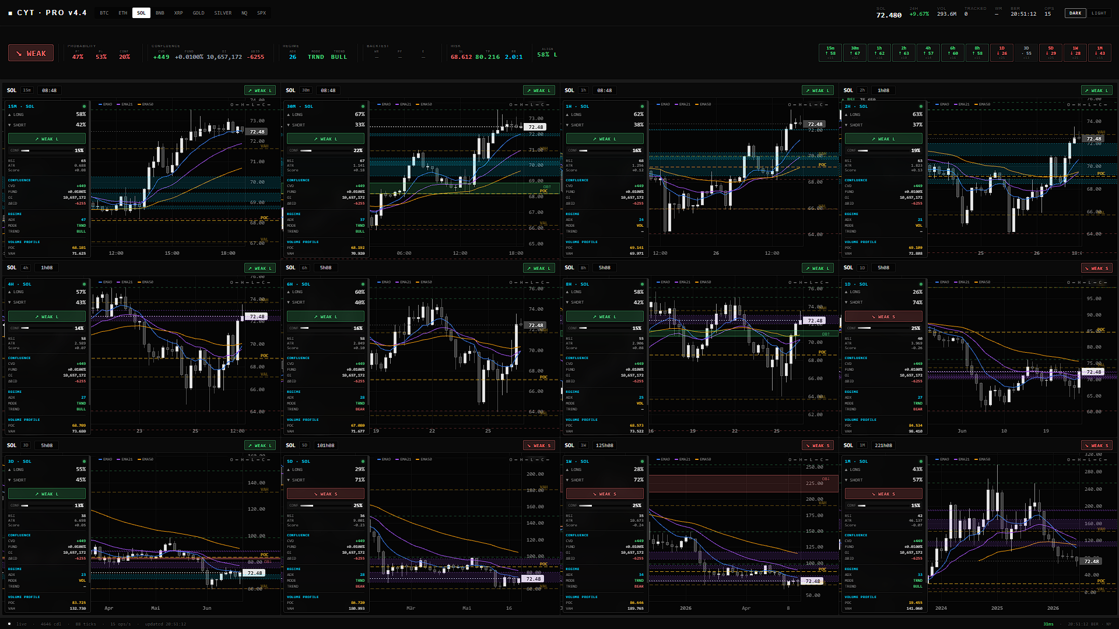
Task: Click green status dot in 1H SOL panel
Action: coord(642,107)
